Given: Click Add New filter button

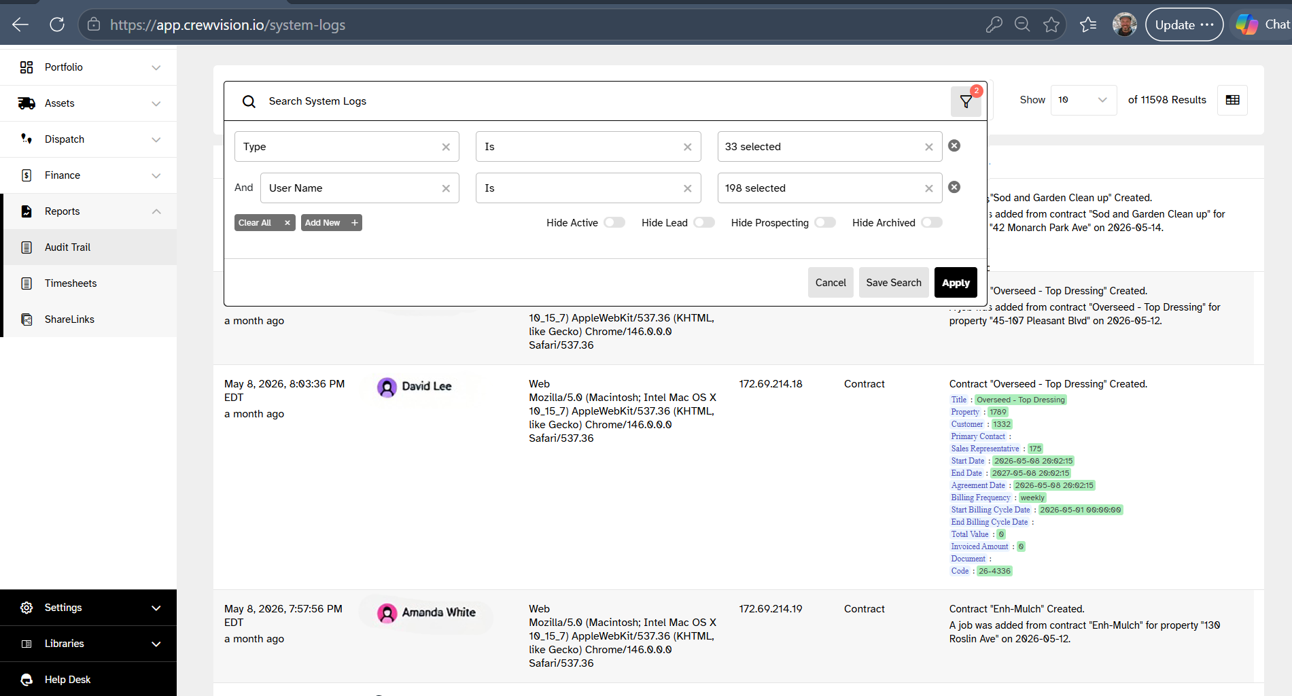Looking at the screenshot, I should coord(331,223).
